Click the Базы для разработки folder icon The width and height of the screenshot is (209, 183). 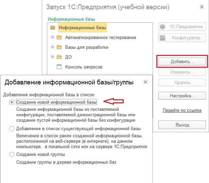tap(59, 47)
